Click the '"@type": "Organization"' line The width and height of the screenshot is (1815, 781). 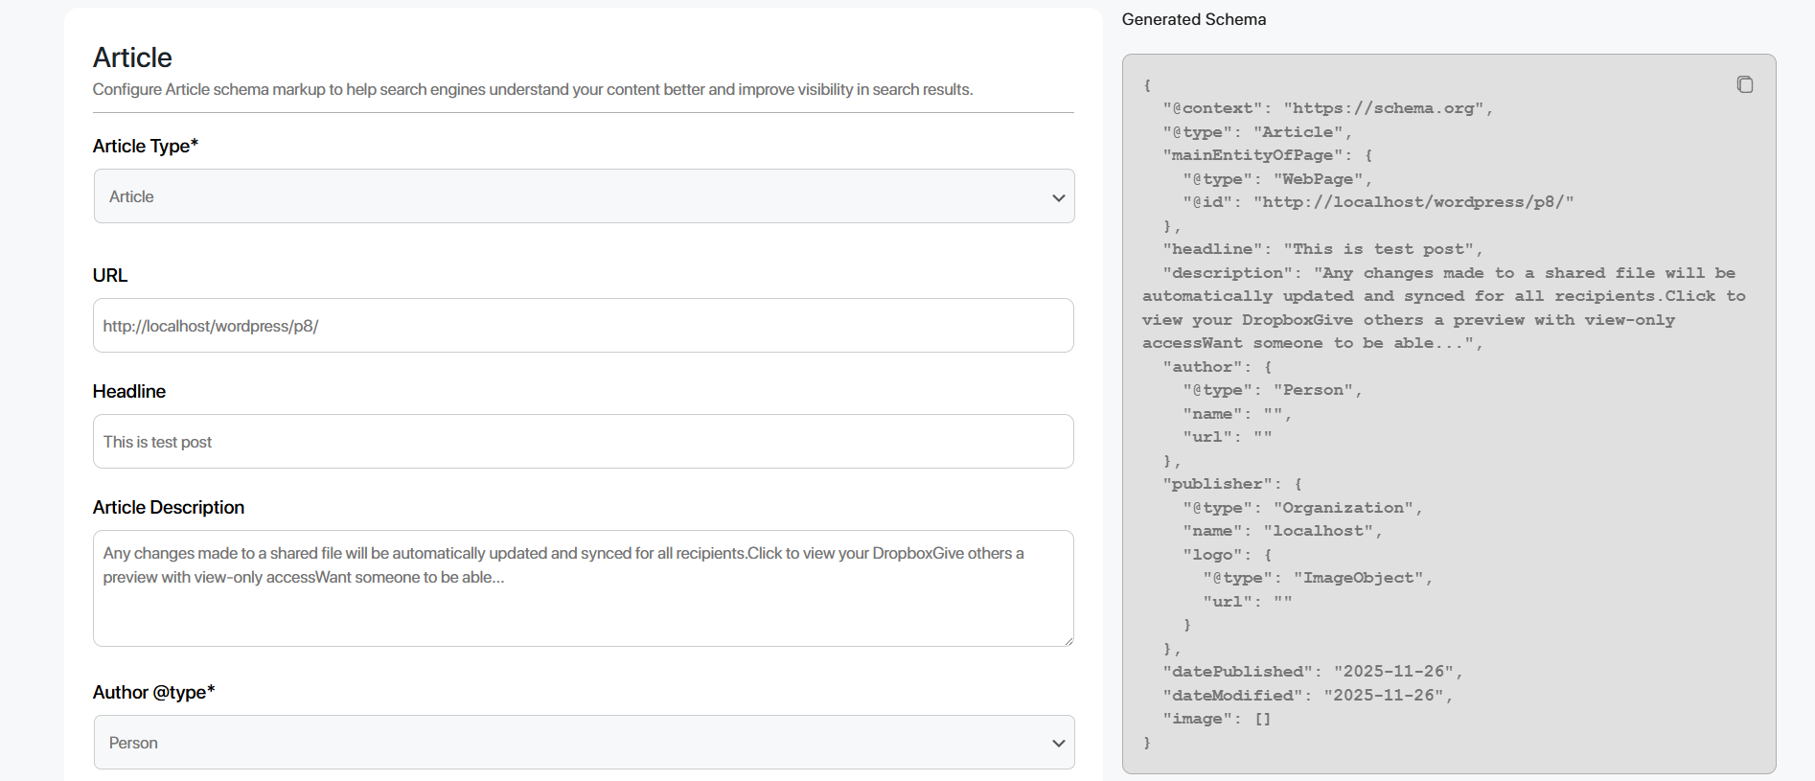pyautogui.click(x=1302, y=508)
